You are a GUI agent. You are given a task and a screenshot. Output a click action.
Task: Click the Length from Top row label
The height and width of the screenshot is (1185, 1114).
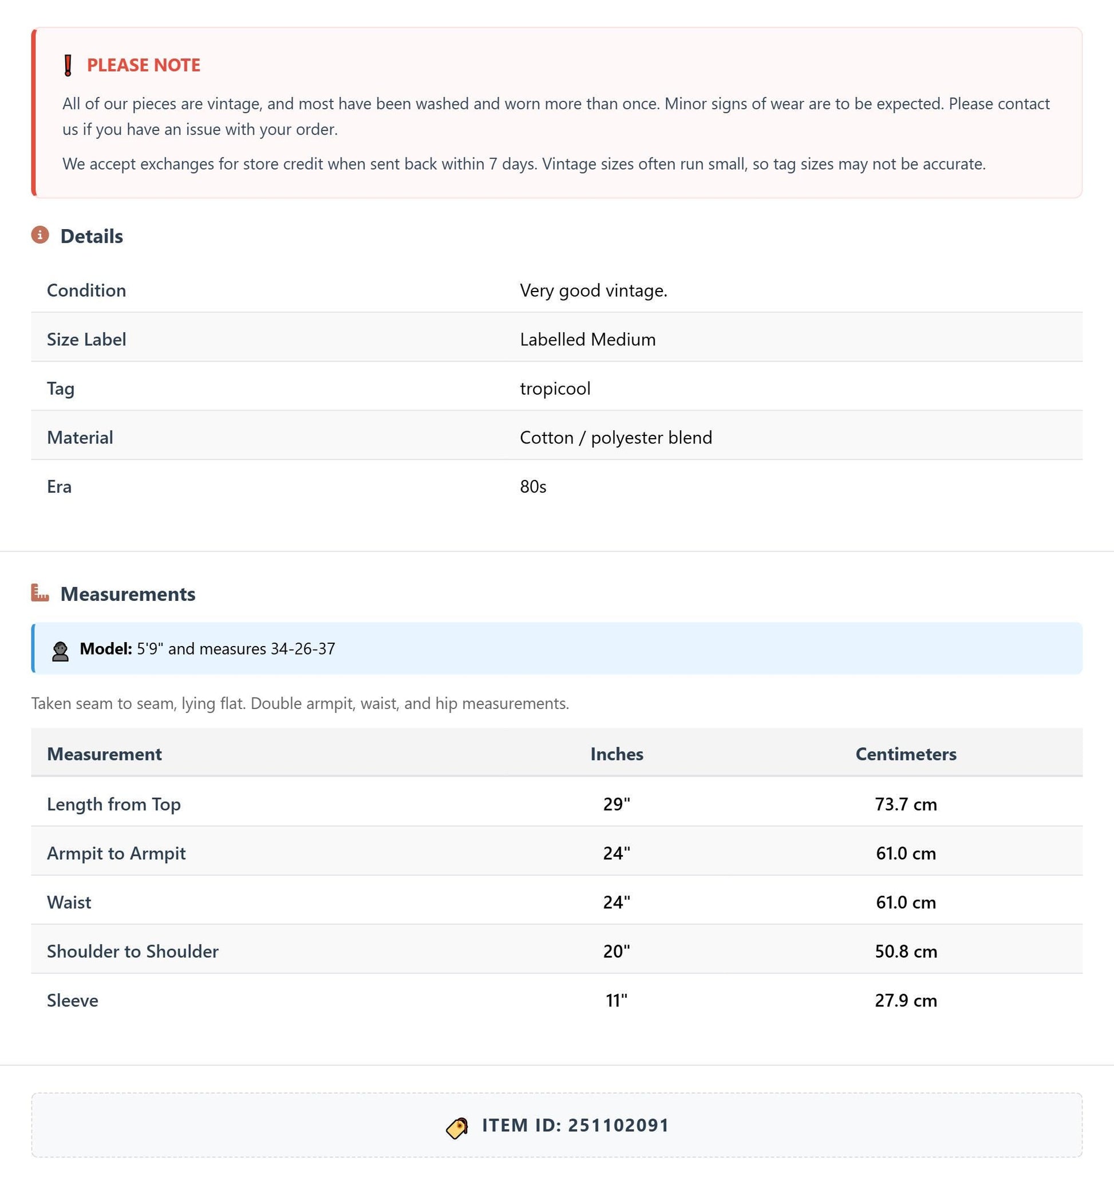(114, 804)
